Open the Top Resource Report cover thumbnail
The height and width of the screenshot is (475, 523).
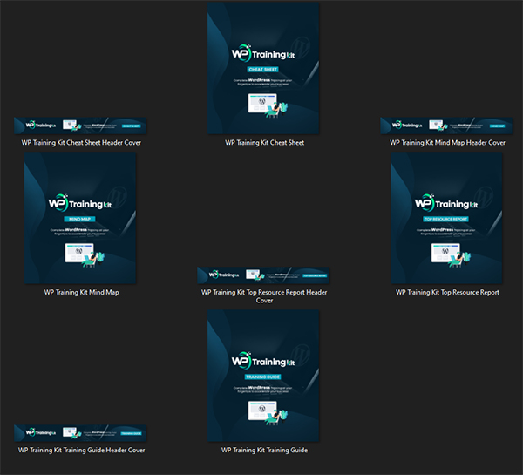[x=446, y=218]
